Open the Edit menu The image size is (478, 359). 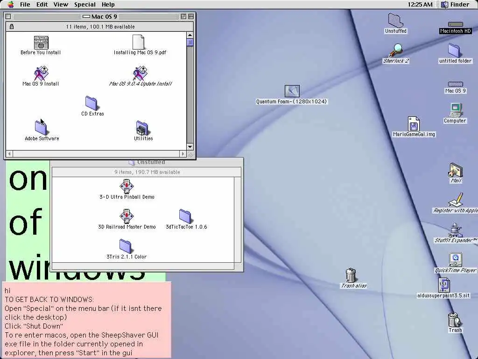click(42, 5)
